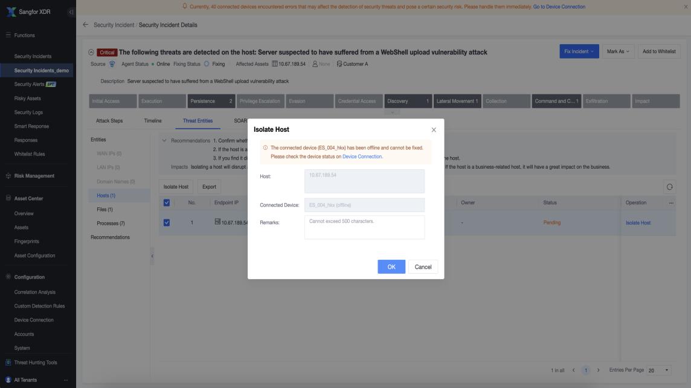
Task: Expand the attack stages chevron below Discovery
Action: click(x=392, y=112)
